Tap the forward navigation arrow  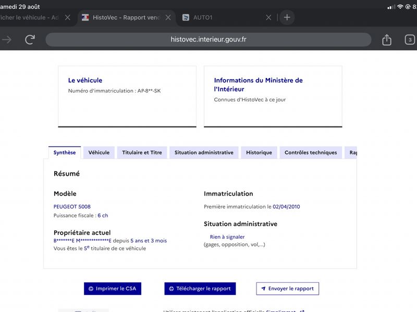tap(7, 40)
